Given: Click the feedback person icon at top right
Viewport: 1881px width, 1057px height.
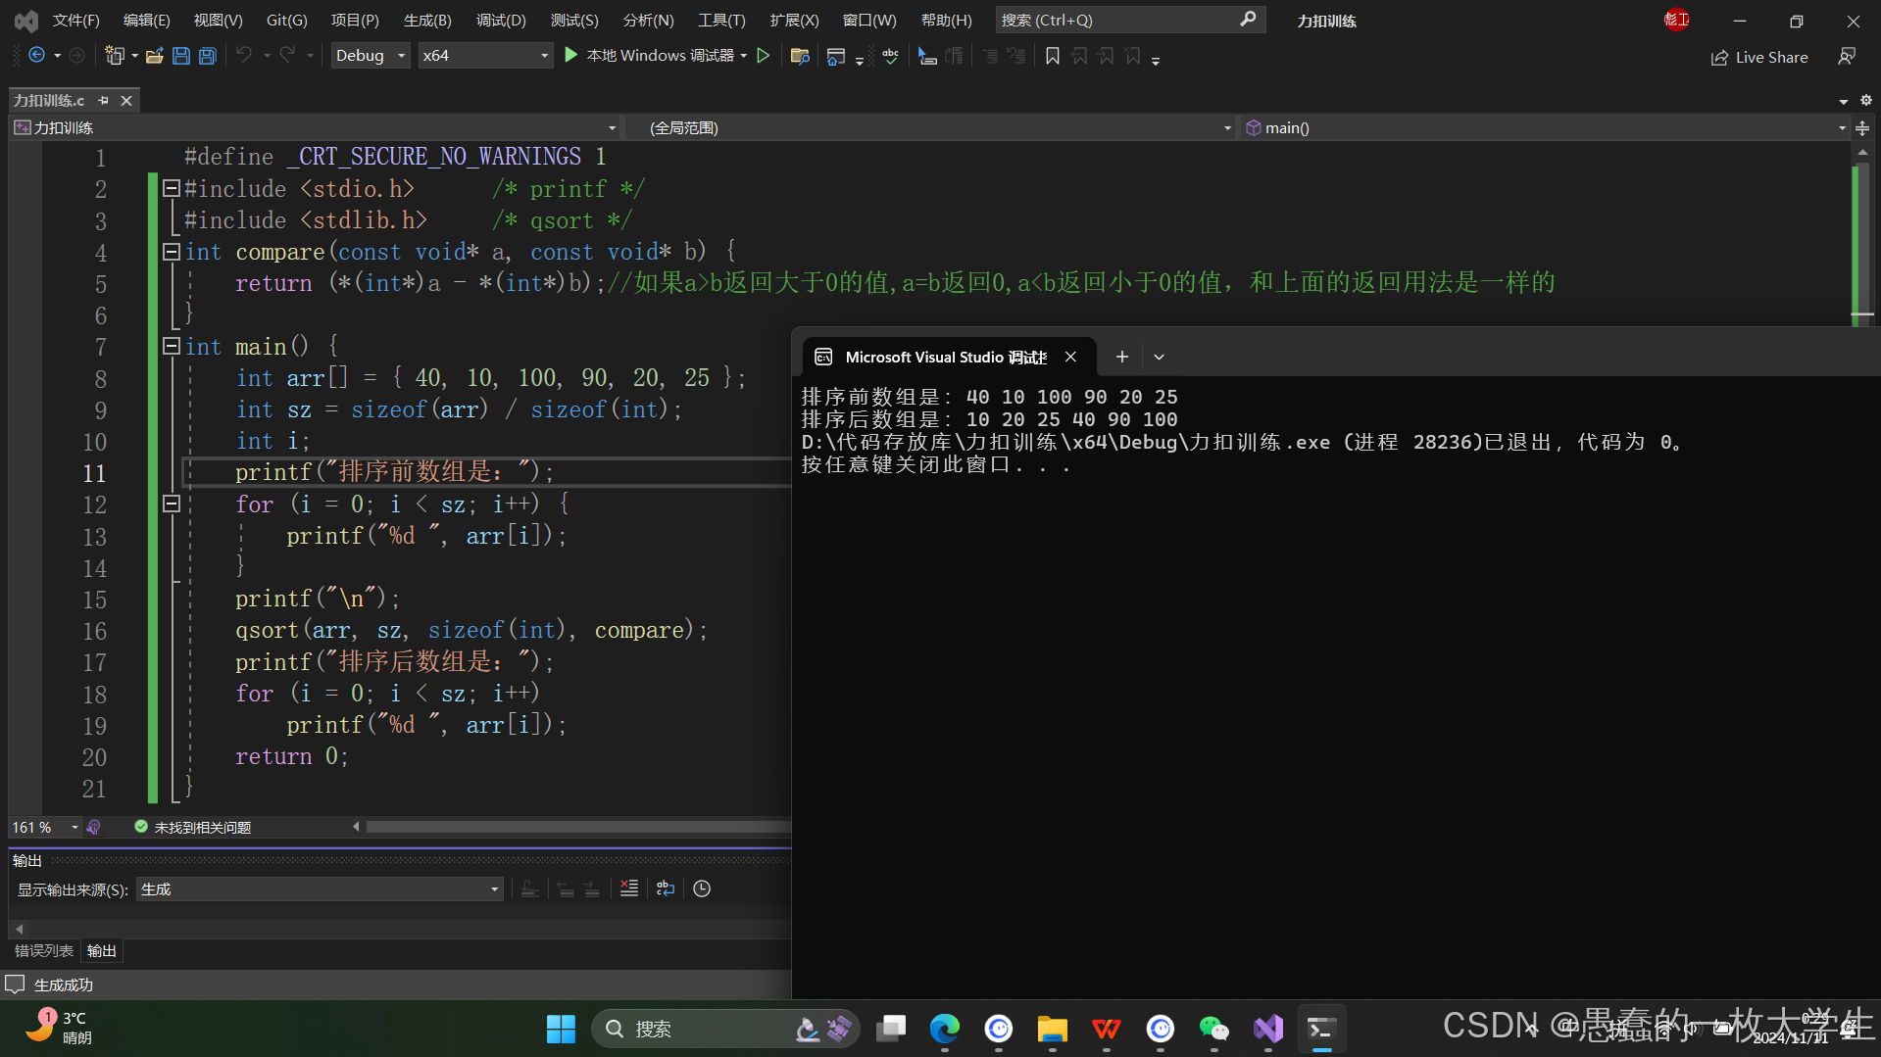Looking at the screenshot, I should coord(1847,57).
